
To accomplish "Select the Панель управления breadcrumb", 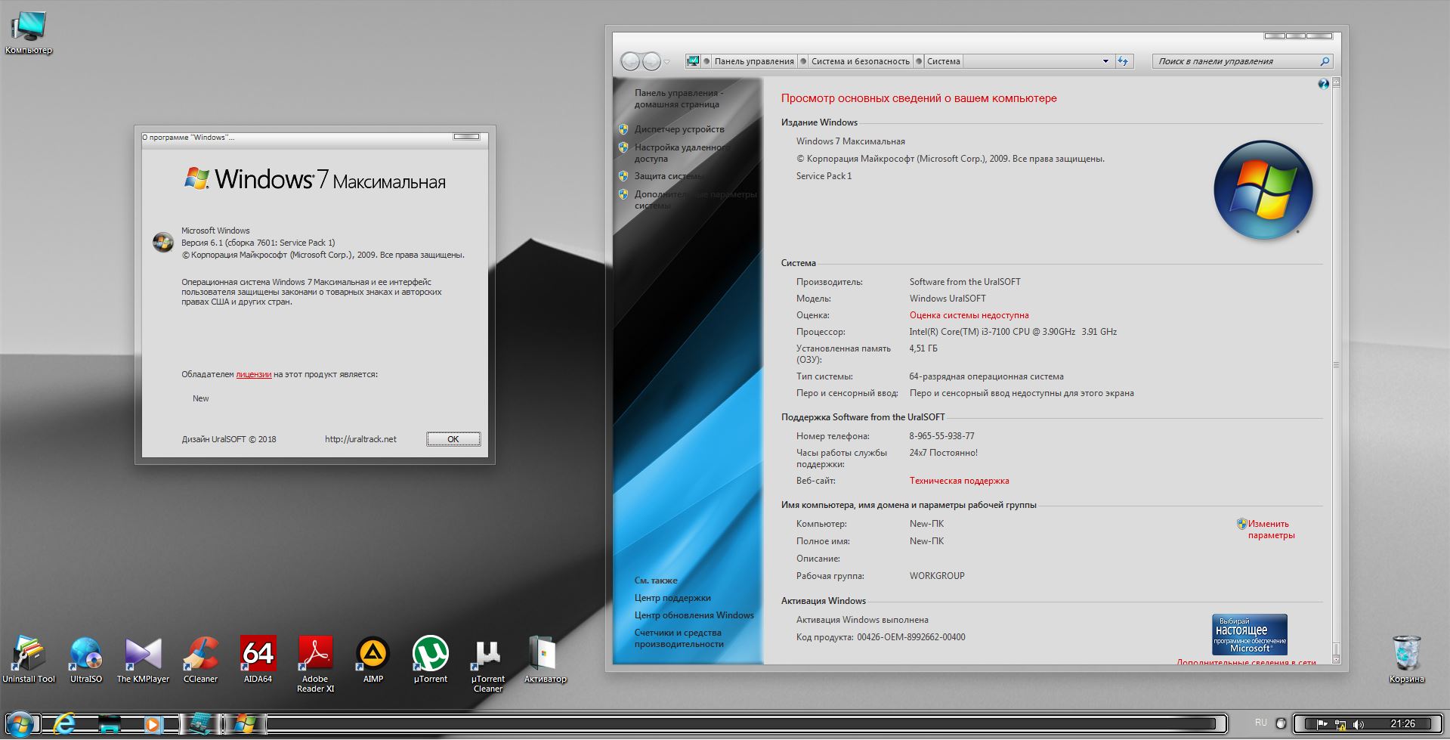I will tap(754, 61).
